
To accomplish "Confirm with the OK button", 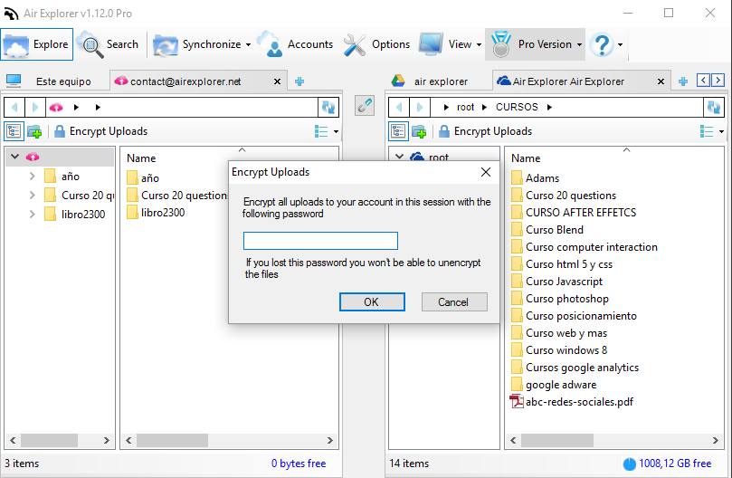I will click(372, 301).
